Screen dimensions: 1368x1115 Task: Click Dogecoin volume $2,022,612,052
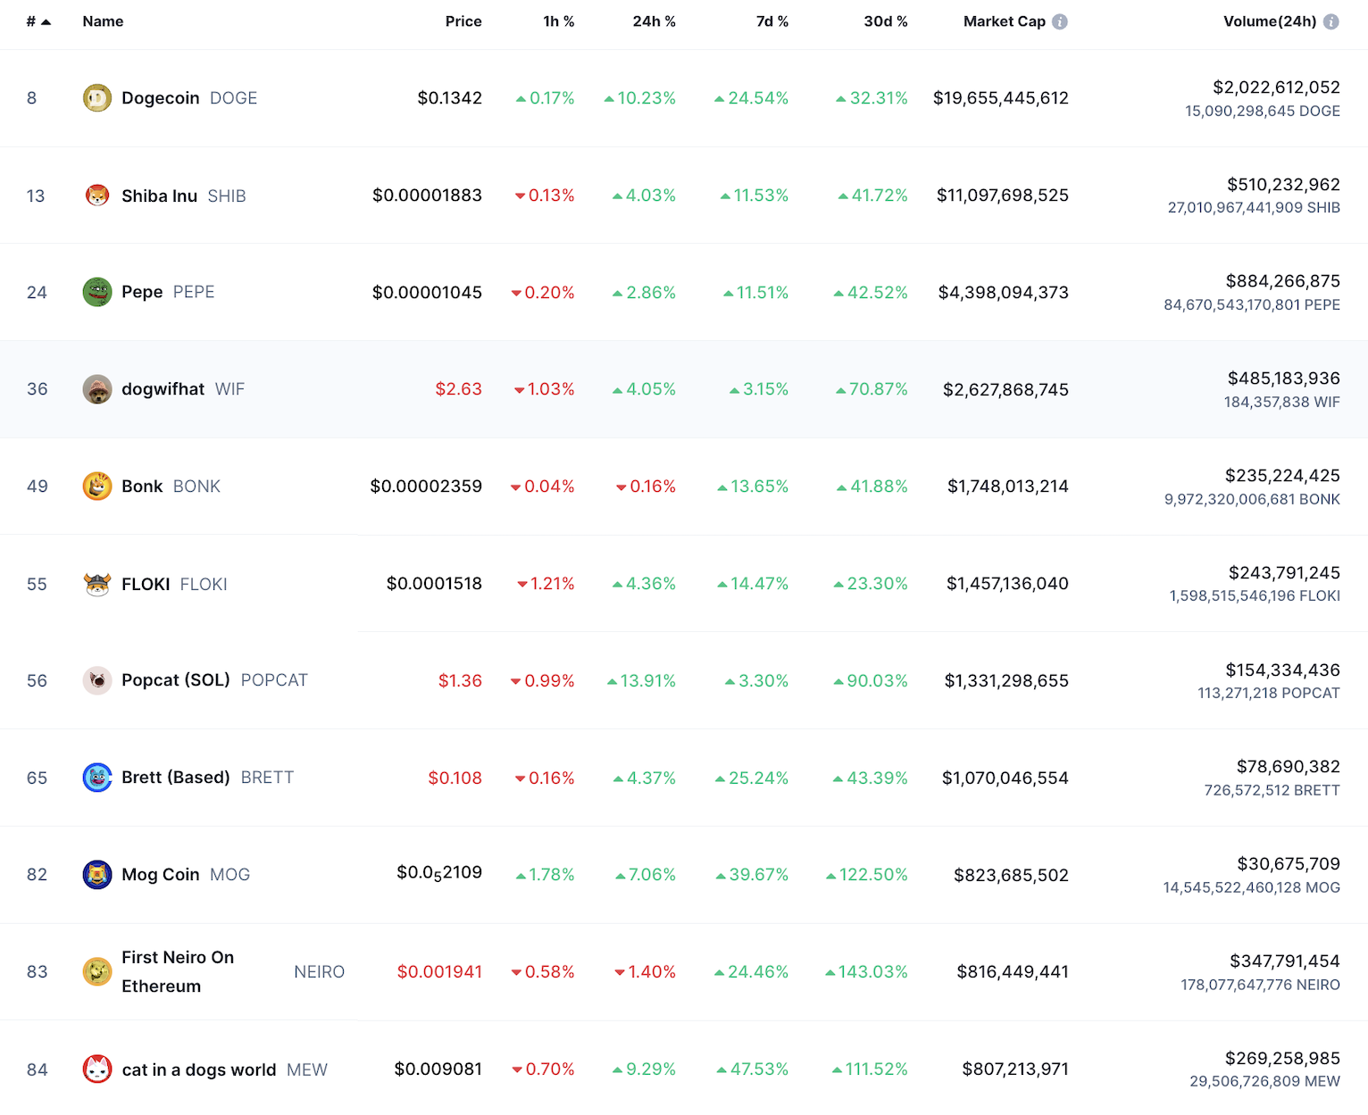[x=1277, y=87]
